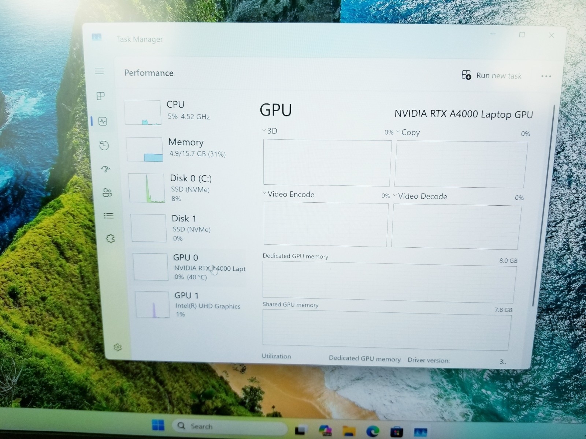The height and width of the screenshot is (439, 586).
Task: Open the App history page icon
Action: 104,145
